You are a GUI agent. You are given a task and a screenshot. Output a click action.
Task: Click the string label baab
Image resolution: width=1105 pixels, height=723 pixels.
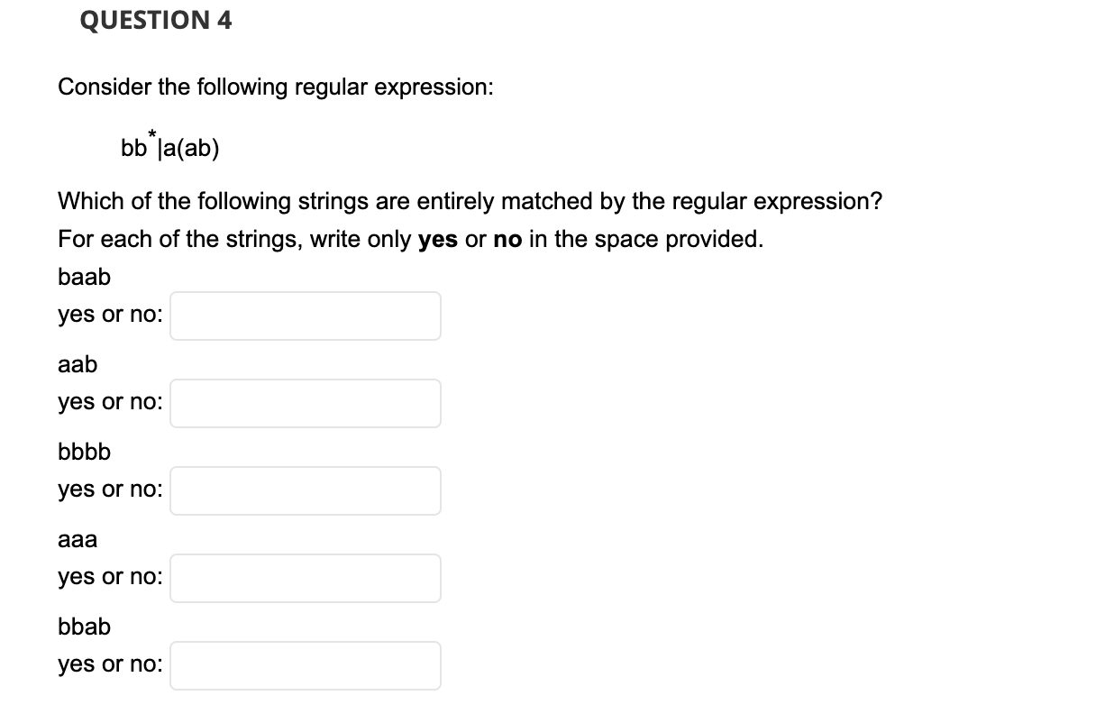click(x=85, y=278)
